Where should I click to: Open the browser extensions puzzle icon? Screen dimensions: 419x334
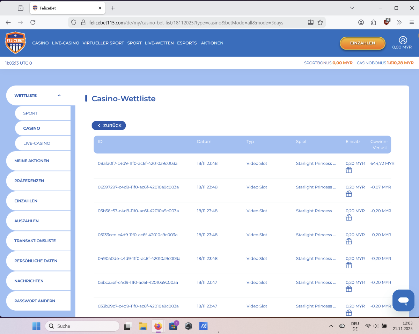coord(374,22)
